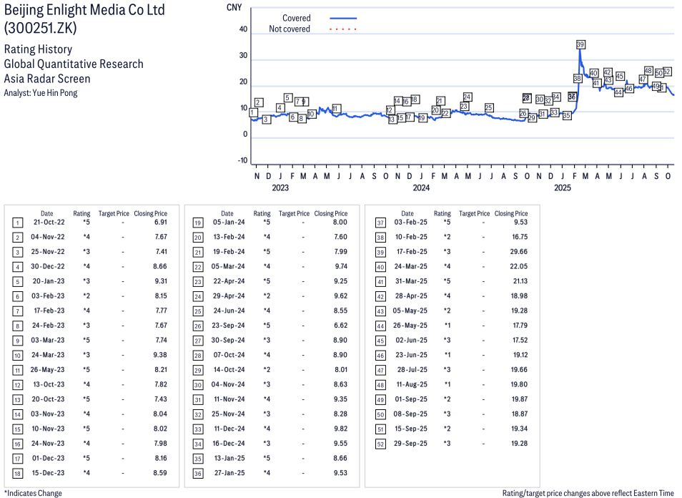Viewport: 682px width, 498px height.
Task: Select marker 24 on the price chart
Action: coord(467,97)
